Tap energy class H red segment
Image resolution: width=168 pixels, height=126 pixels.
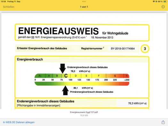point(126,76)
